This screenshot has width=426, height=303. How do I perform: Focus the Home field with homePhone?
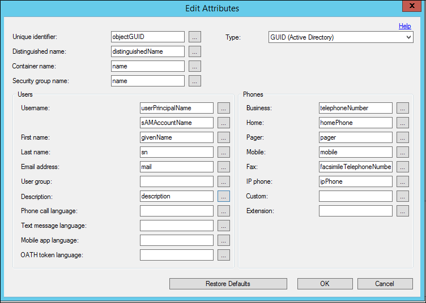coord(356,123)
